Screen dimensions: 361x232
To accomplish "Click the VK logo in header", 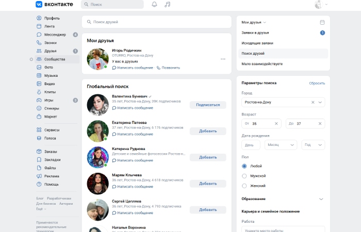I will (x=54, y=5).
